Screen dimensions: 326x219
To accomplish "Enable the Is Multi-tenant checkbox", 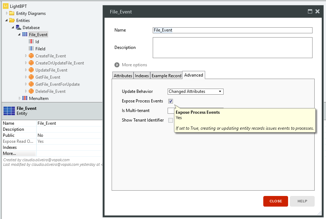I will tap(170, 111).
